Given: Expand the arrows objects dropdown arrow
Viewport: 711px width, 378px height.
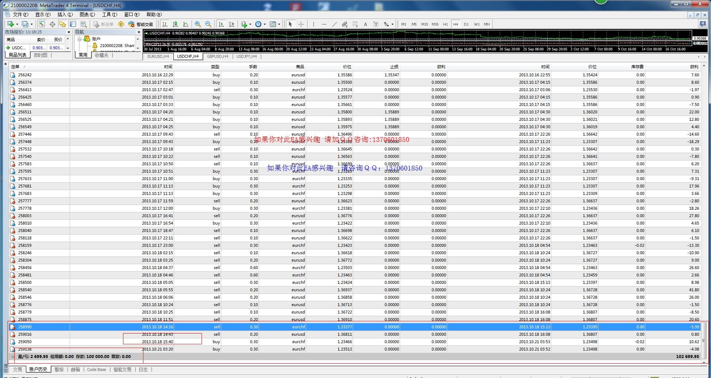Looking at the screenshot, I should 392,24.
